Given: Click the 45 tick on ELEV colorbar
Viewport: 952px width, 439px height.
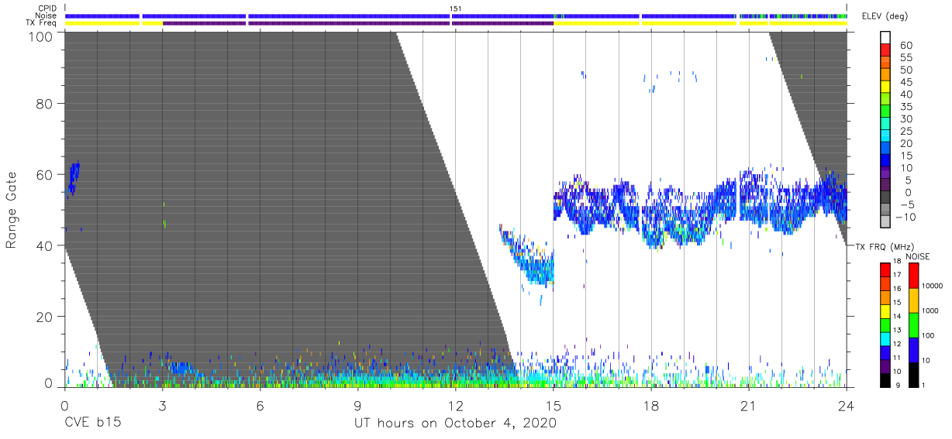Looking at the screenshot, I should pos(907,83).
